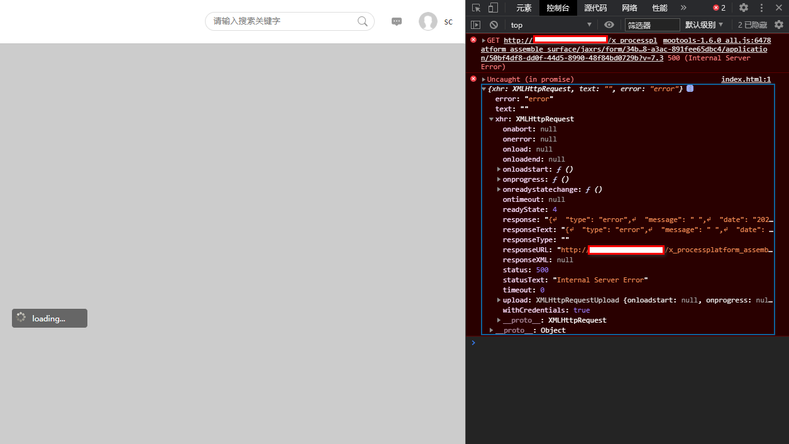Open console settings gear beside hidden count

(779, 25)
